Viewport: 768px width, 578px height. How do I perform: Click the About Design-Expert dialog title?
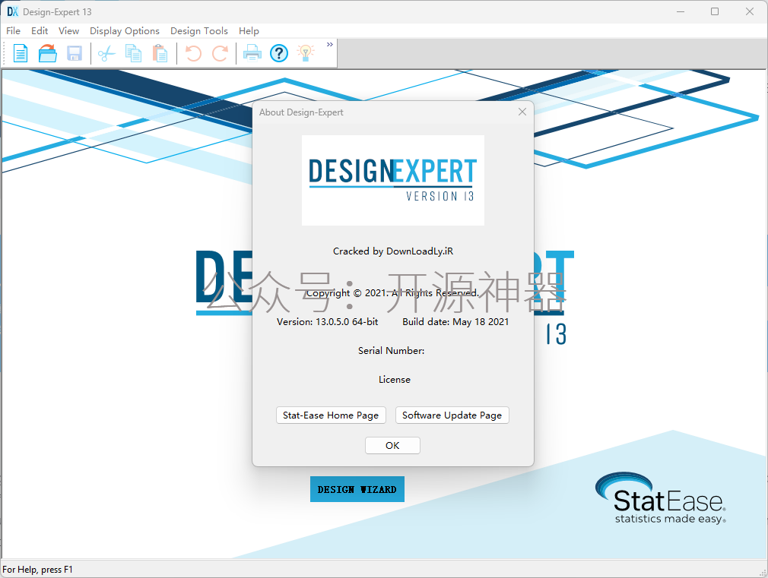pos(301,112)
